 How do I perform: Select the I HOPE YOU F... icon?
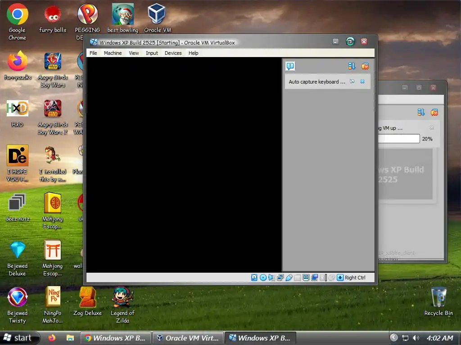coord(18,164)
